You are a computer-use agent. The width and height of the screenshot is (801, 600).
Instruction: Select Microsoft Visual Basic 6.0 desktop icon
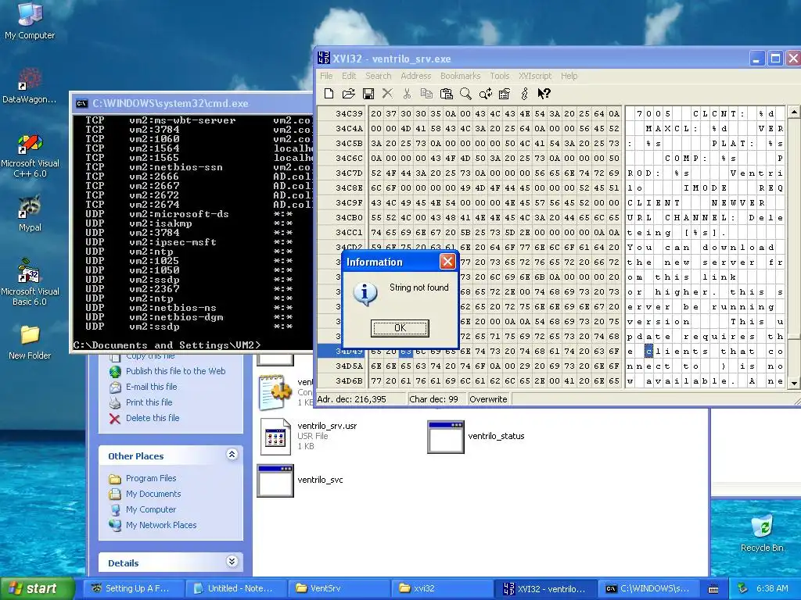pos(30,282)
